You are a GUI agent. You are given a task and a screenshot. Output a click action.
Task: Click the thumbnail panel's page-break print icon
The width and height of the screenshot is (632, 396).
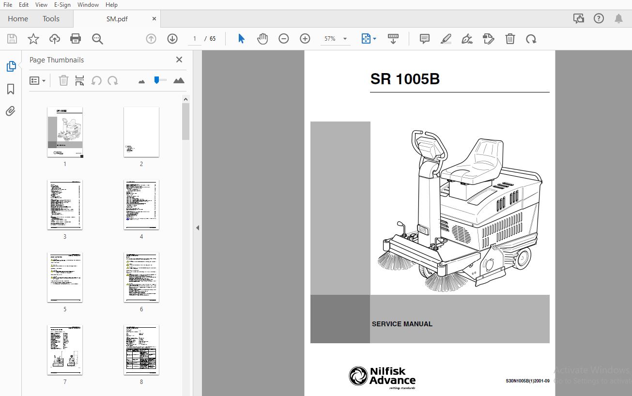click(x=80, y=81)
